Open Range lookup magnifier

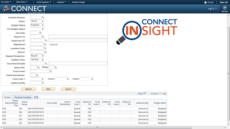[x=56, y=67]
